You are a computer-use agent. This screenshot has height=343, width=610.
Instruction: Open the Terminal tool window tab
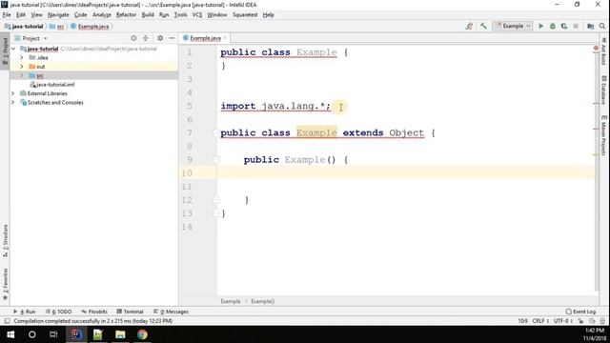pos(130,312)
